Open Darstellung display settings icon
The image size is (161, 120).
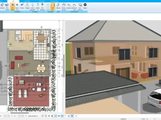click(80, 5)
